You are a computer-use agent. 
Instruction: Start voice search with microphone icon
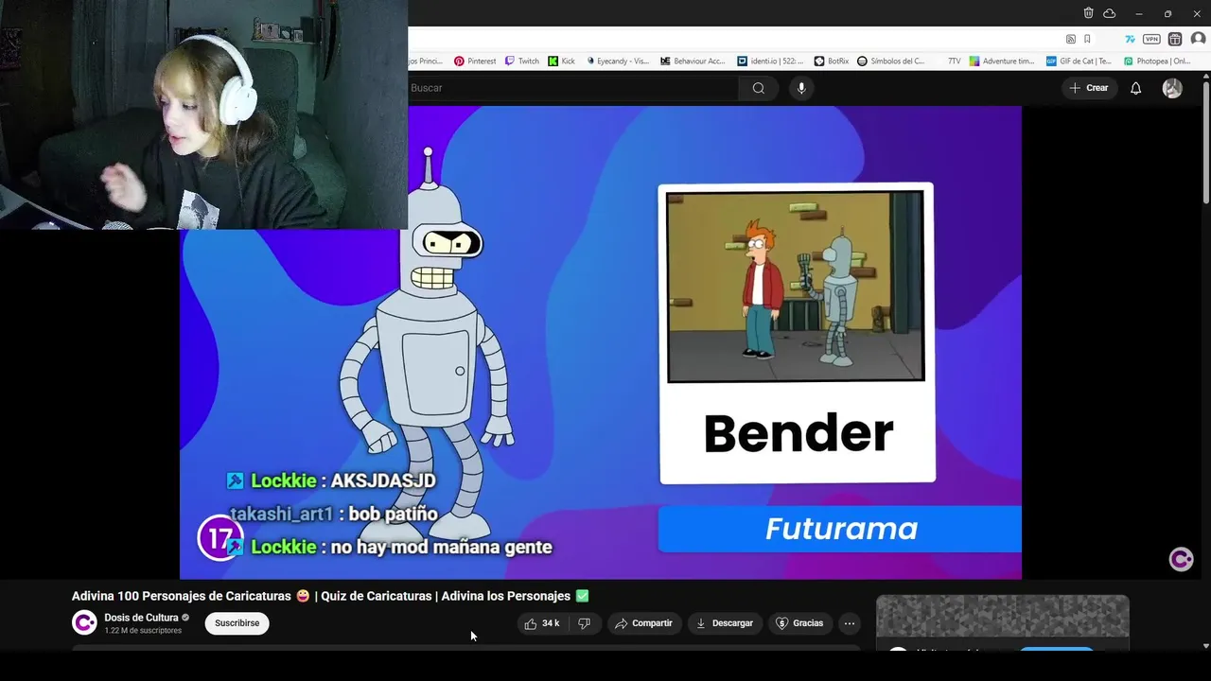(x=801, y=88)
